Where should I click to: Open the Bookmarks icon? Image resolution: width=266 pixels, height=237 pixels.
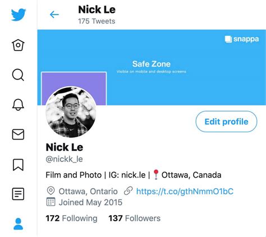click(x=18, y=165)
